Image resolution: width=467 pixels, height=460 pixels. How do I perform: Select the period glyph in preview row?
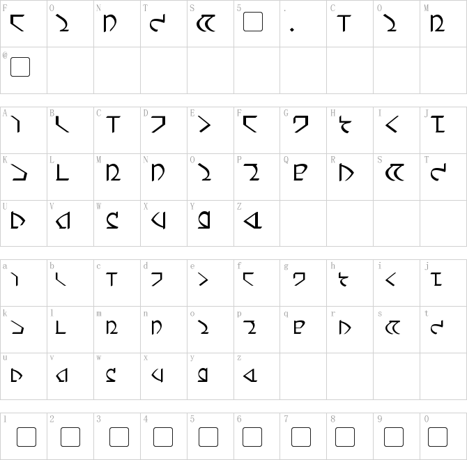coord(292,29)
